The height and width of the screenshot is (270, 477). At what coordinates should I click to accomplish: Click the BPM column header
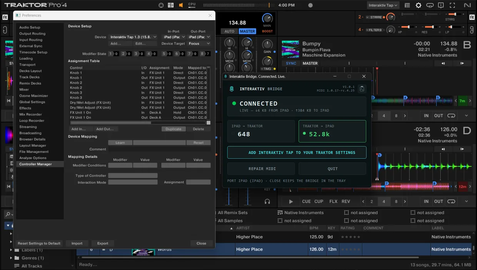tap(314, 228)
